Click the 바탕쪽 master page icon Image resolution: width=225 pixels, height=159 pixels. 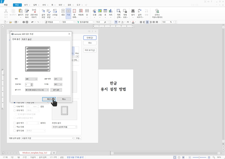pyautogui.click(x=81, y=11)
